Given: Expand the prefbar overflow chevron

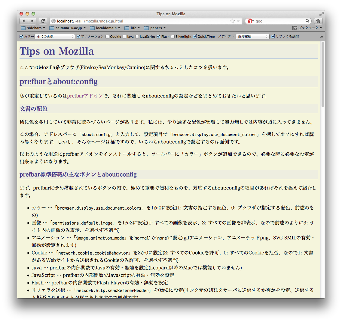Looking at the screenshot, I should point(322,37).
